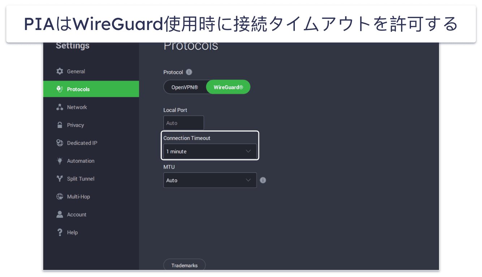Image resolution: width=482 pixels, height=277 pixels.
Task: Select the WireGuard protocol option
Action: [228, 87]
